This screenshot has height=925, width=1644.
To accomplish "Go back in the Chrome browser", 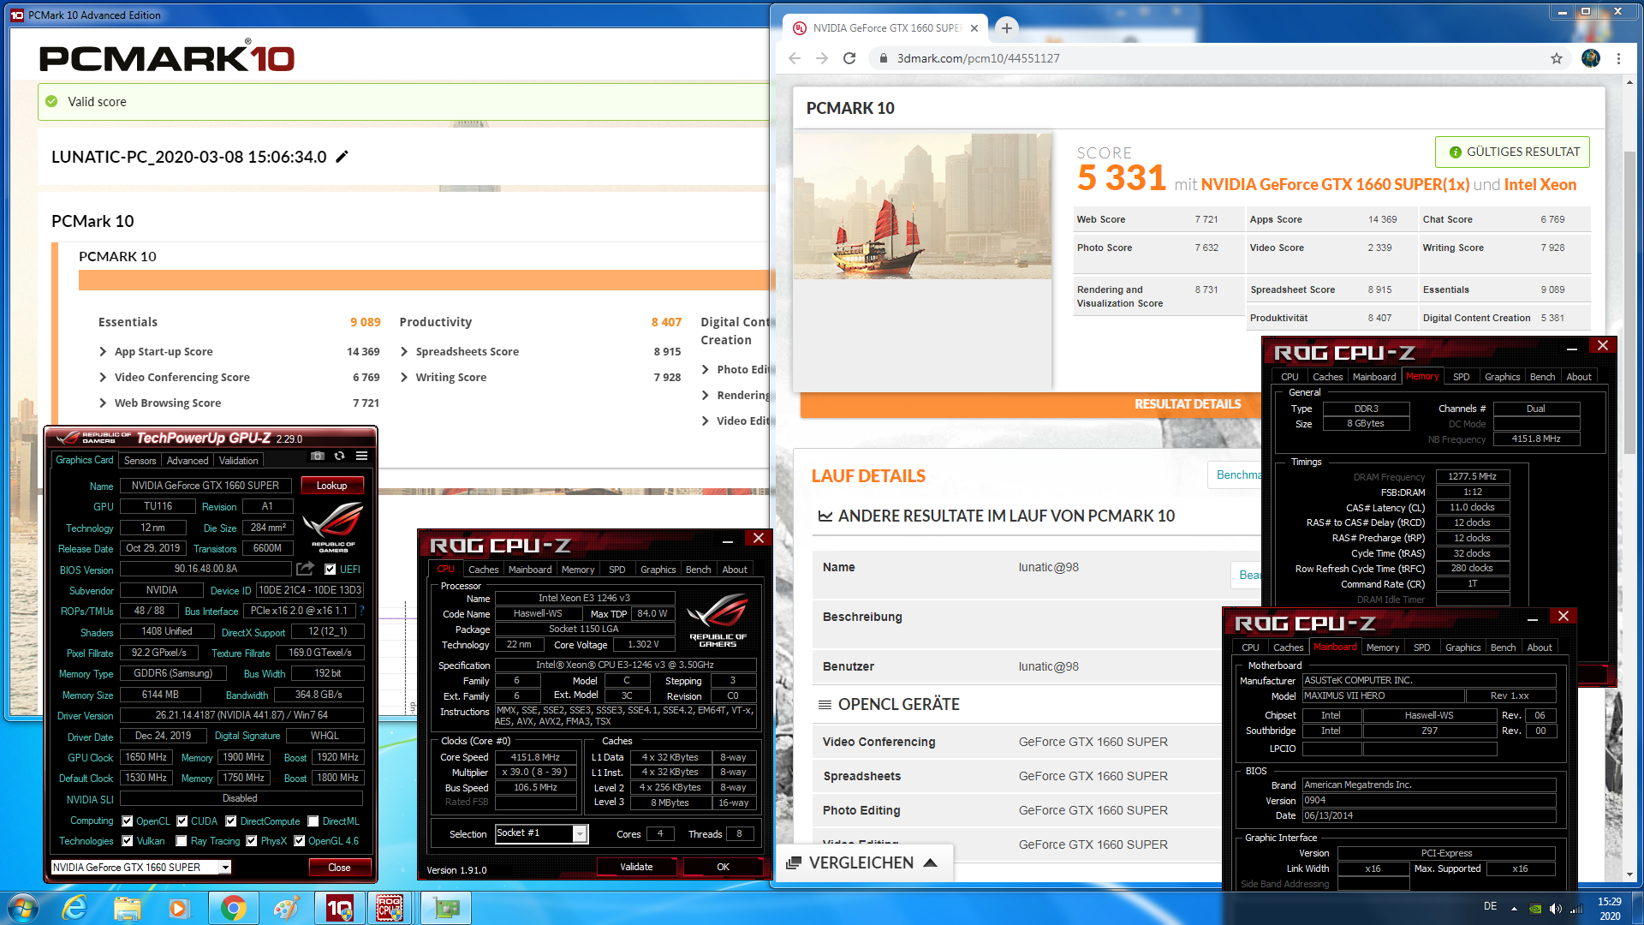I will [795, 58].
